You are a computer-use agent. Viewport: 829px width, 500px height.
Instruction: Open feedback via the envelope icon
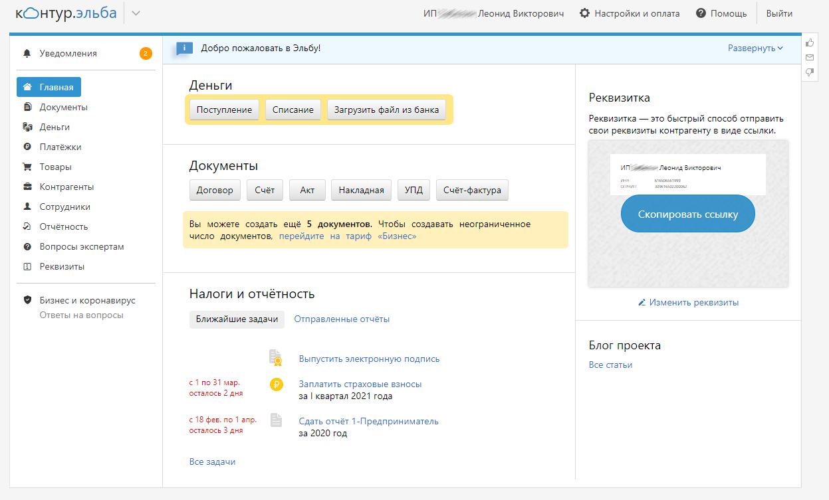coord(809,57)
